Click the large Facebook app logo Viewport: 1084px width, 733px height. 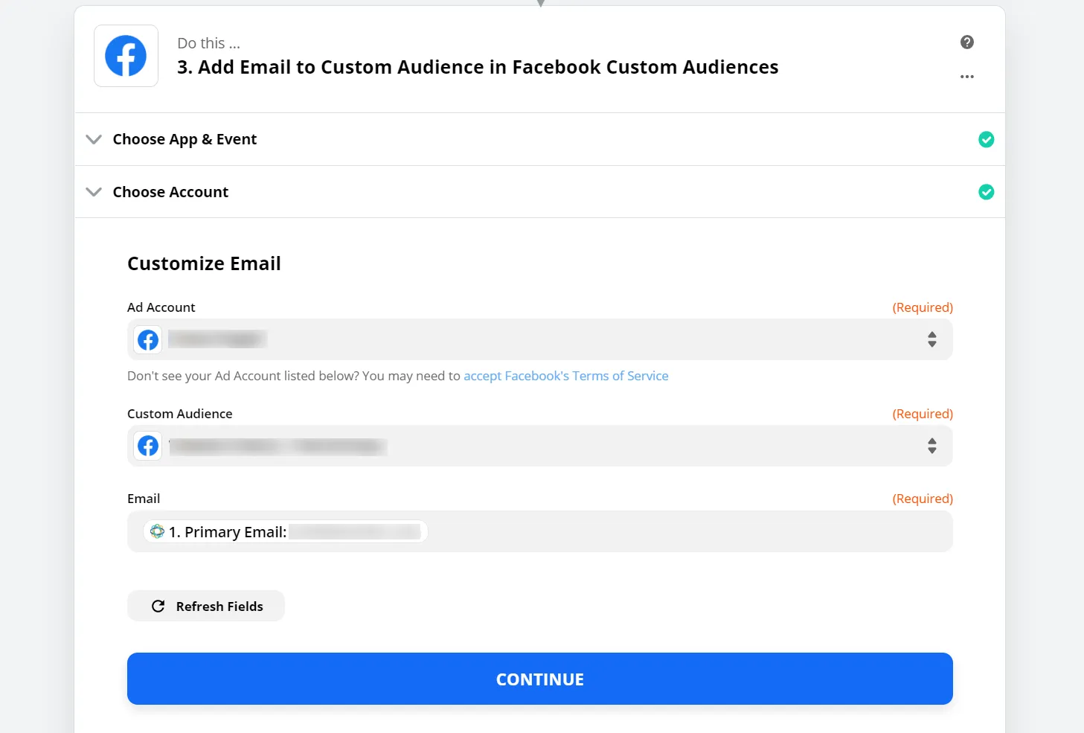(126, 56)
